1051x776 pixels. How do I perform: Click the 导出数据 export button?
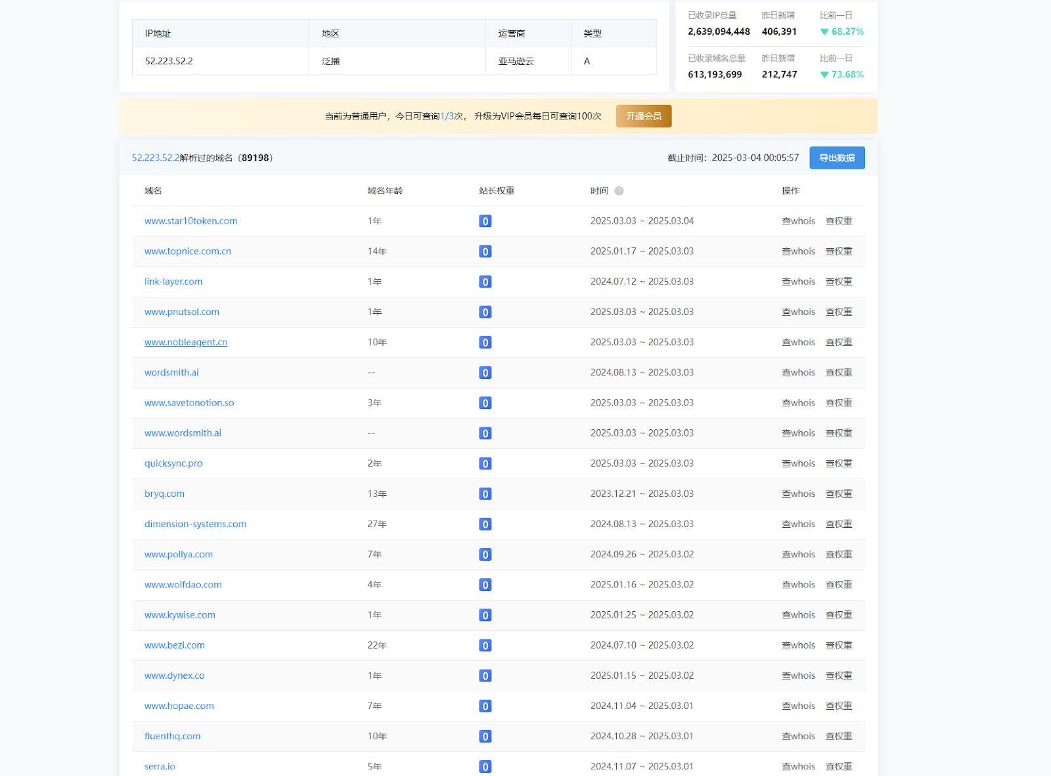(836, 158)
